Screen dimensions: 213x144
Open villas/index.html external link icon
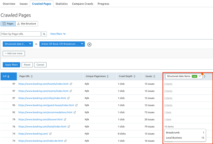[x=68, y=98]
